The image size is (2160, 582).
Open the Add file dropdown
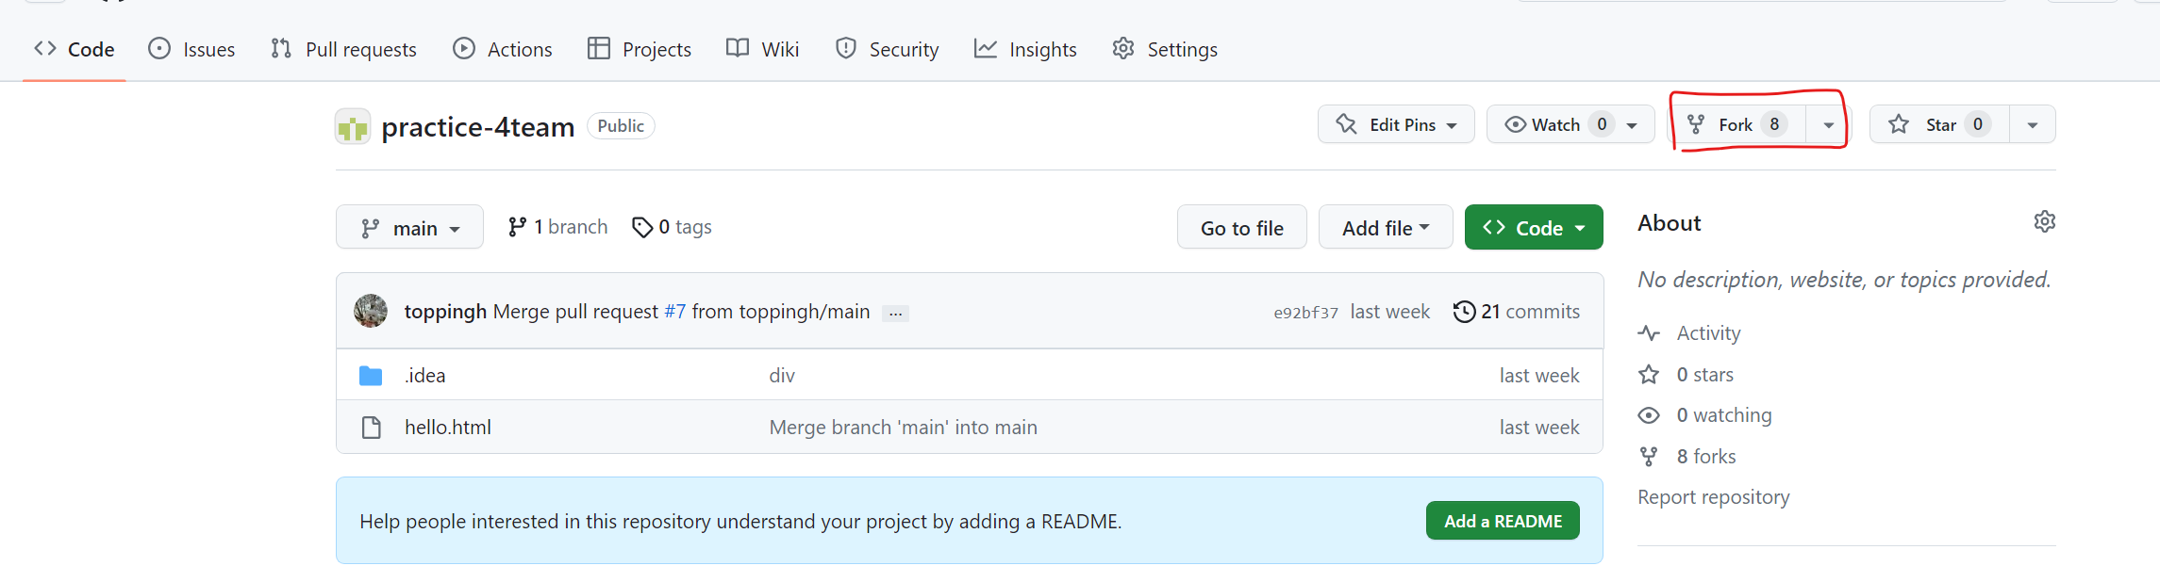coord(1386,228)
